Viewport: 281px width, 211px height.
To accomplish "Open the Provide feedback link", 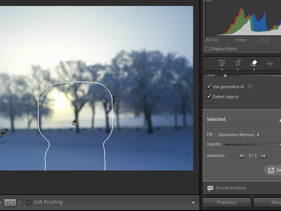I will coord(231,188).
